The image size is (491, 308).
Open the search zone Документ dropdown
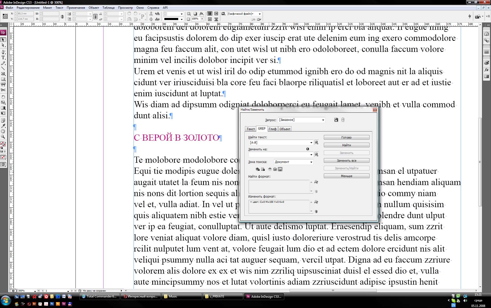point(294,162)
